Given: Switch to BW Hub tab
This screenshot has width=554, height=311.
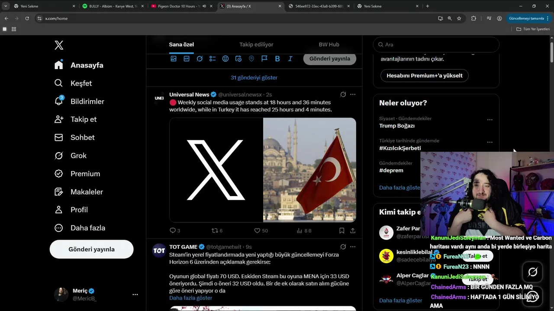Looking at the screenshot, I should (329, 44).
